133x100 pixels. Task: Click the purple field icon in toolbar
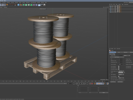[x=34, y=5]
